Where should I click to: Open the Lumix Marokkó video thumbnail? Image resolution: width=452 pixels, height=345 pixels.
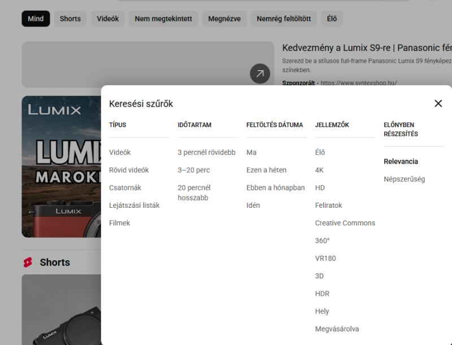(x=62, y=167)
